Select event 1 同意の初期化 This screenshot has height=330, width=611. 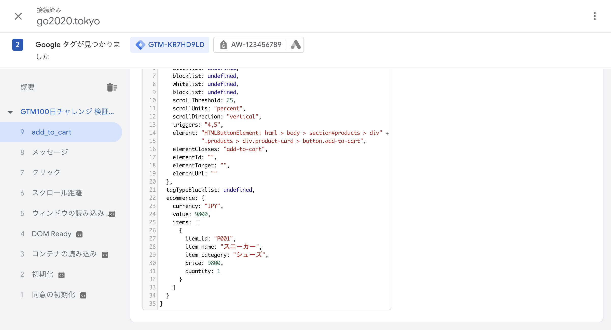click(61, 295)
